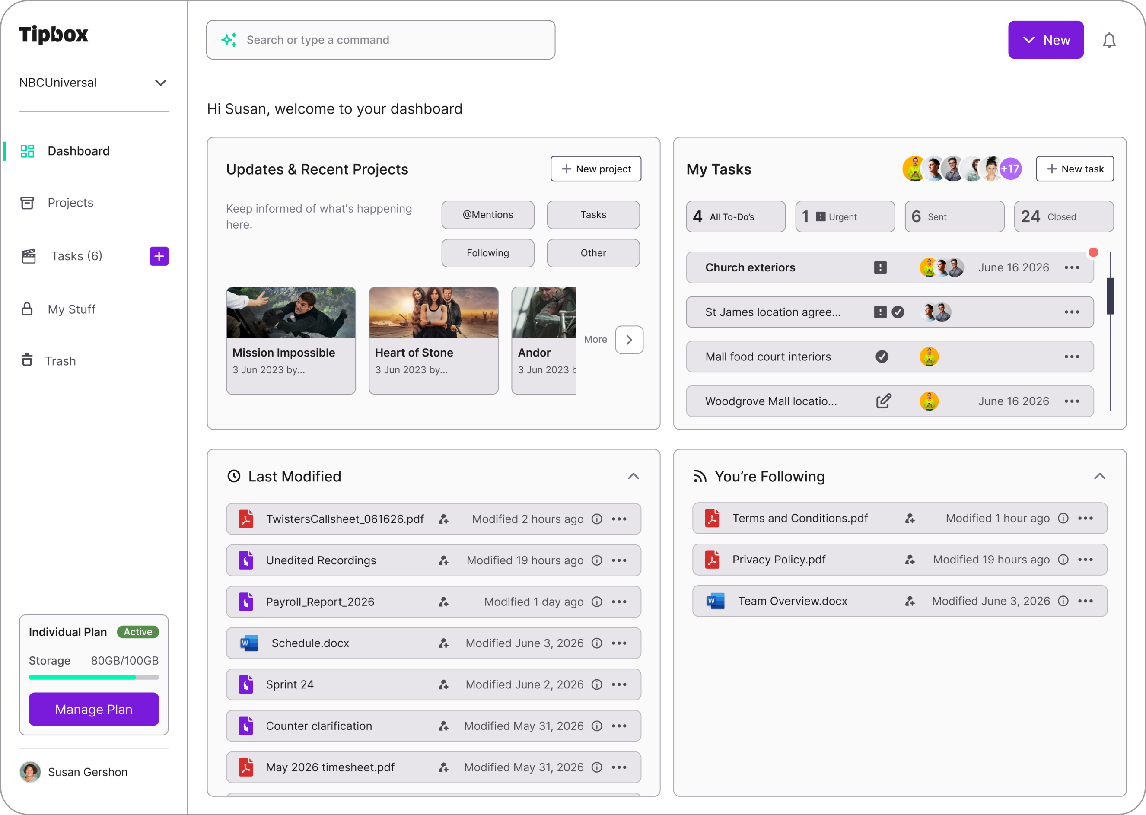
Task: Click share icon on Privacy Policy.pdf row
Action: [x=910, y=560]
